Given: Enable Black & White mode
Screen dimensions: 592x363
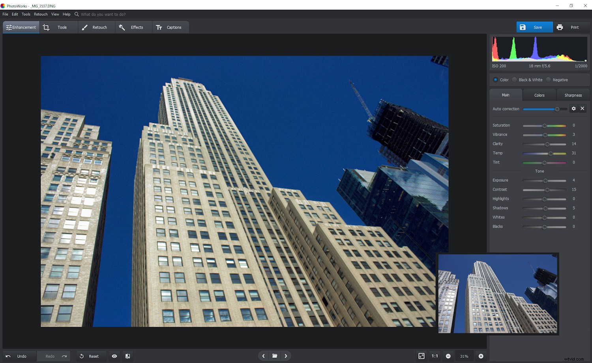Looking at the screenshot, I should coord(515,80).
